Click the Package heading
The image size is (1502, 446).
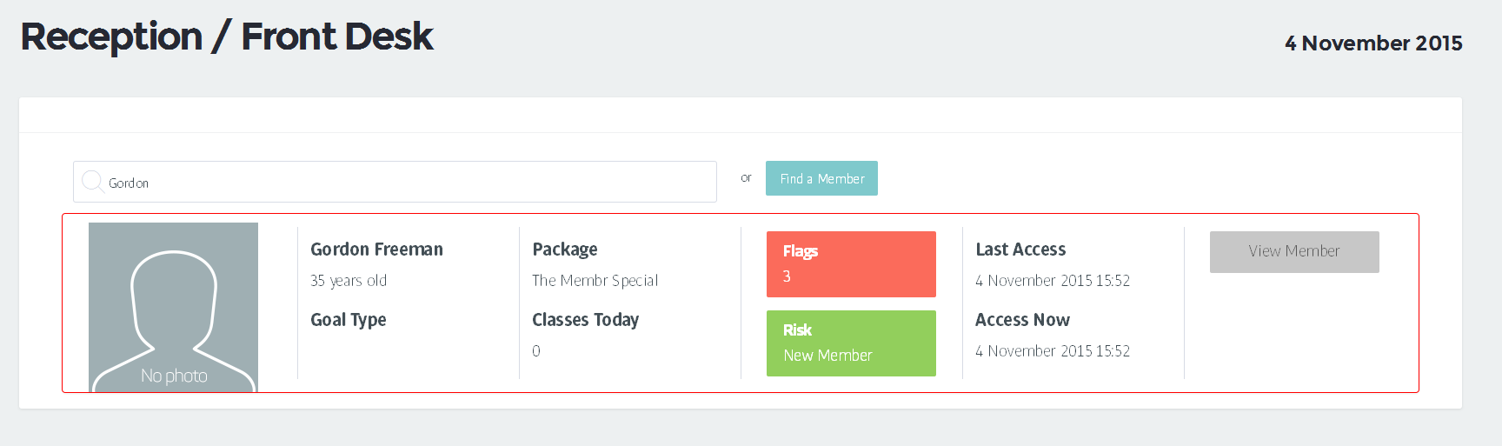[x=564, y=250]
